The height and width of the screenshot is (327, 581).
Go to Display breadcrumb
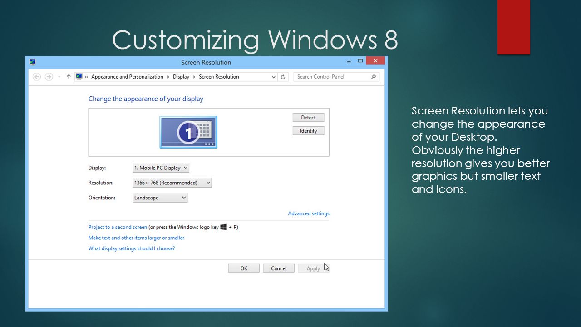pyautogui.click(x=181, y=77)
